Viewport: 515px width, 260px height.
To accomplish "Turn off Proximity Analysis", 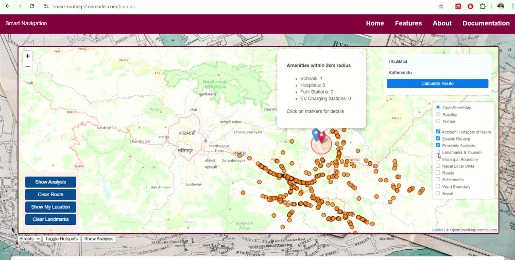I will (438, 145).
